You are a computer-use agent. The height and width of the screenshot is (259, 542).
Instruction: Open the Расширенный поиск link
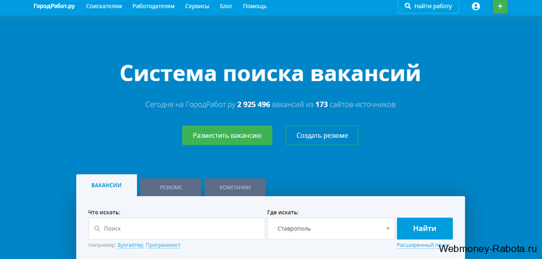[x=424, y=245]
